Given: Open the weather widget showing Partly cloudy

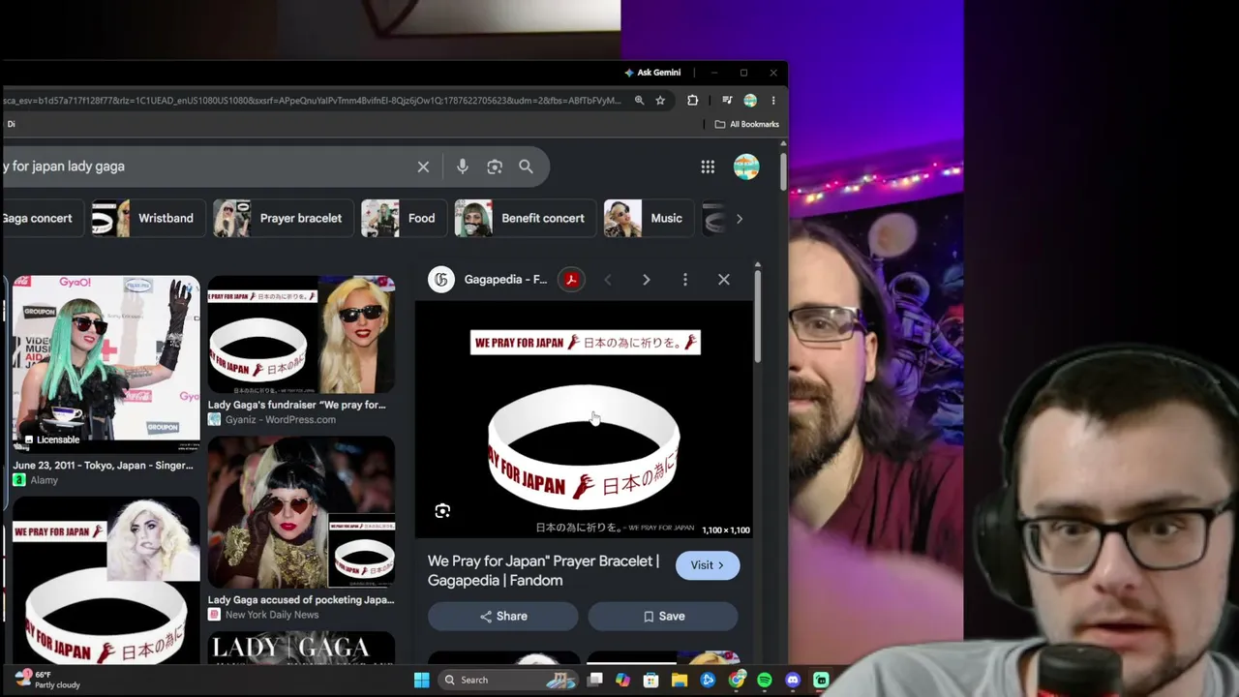Looking at the screenshot, I should click(x=48, y=680).
